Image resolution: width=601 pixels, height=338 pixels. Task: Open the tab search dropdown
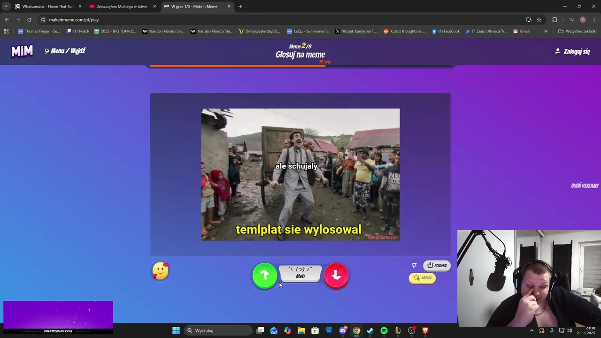(x=6, y=7)
